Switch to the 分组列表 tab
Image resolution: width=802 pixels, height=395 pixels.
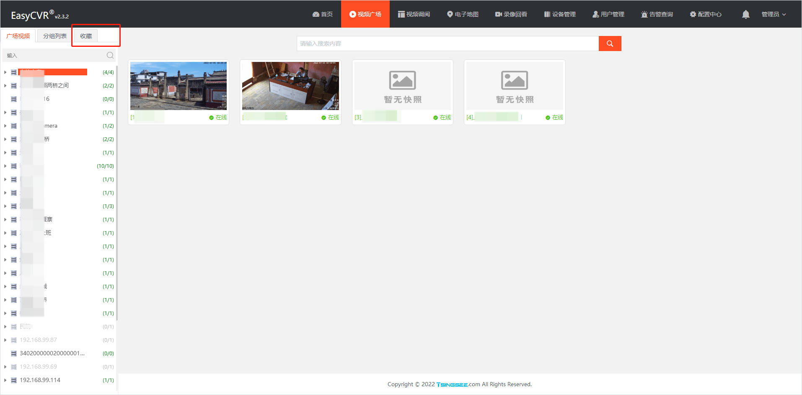55,36
